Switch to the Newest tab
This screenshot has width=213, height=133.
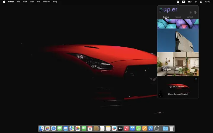click(178, 17)
